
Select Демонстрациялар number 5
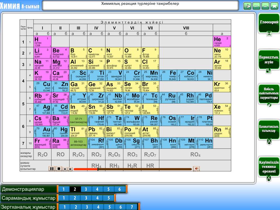pyautogui.click(x=108, y=189)
